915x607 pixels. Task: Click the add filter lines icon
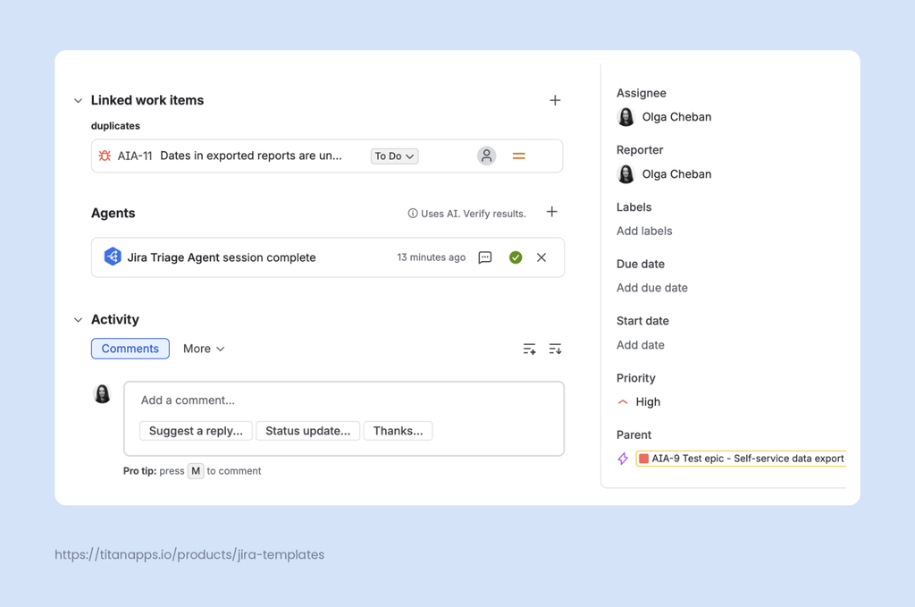point(529,349)
